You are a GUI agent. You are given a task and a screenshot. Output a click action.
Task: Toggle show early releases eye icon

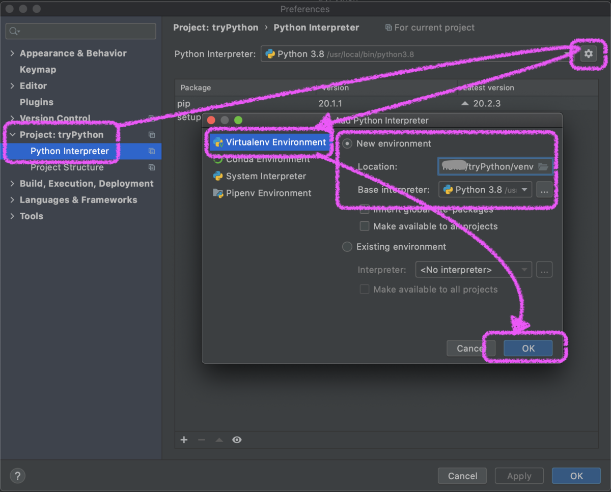(x=237, y=440)
